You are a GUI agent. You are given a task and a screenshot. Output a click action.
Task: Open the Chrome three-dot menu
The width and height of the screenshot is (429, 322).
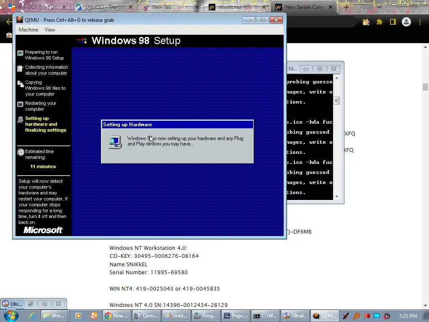(x=420, y=22)
